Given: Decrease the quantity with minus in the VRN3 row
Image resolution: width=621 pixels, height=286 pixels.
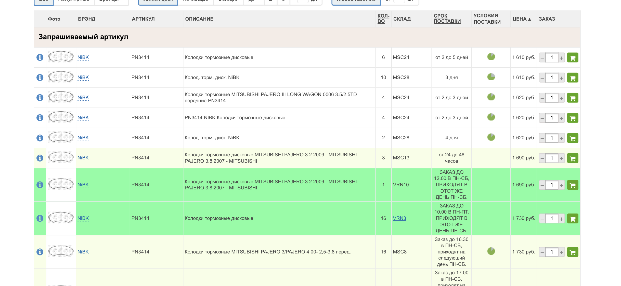Looking at the screenshot, I should point(542,219).
